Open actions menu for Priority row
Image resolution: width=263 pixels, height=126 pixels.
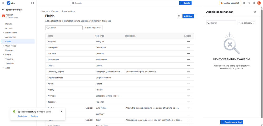coord(188,90)
